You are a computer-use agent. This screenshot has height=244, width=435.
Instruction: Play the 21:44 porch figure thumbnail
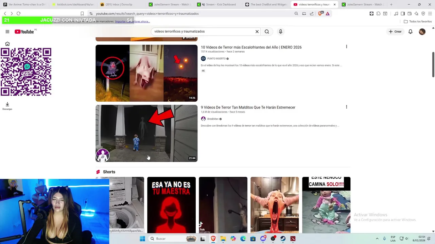point(146,133)
